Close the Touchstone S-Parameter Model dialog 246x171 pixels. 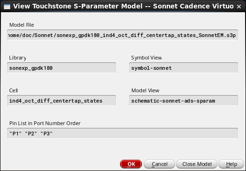[x=239, y=7]
